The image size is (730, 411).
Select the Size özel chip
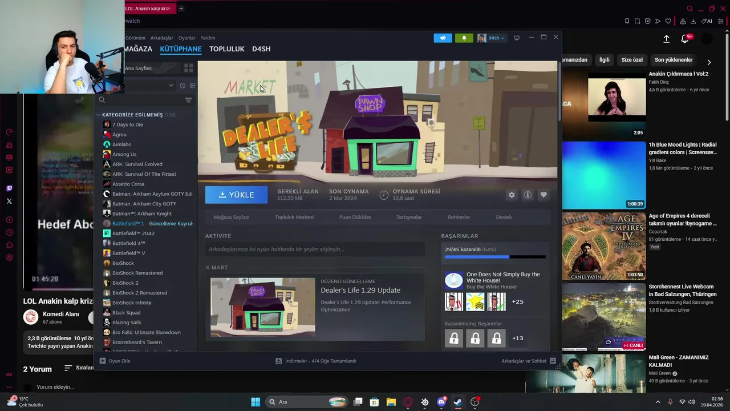pos(632,59)
